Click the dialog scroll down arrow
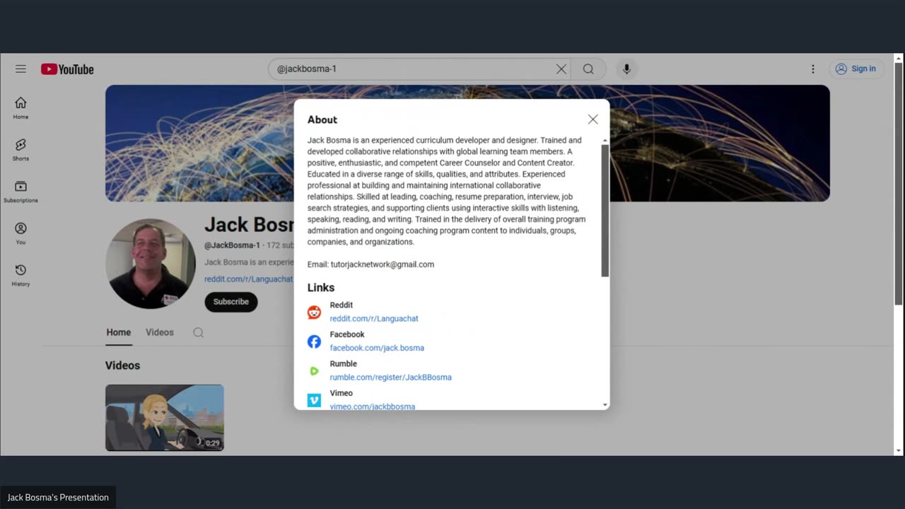 point(605,405)
